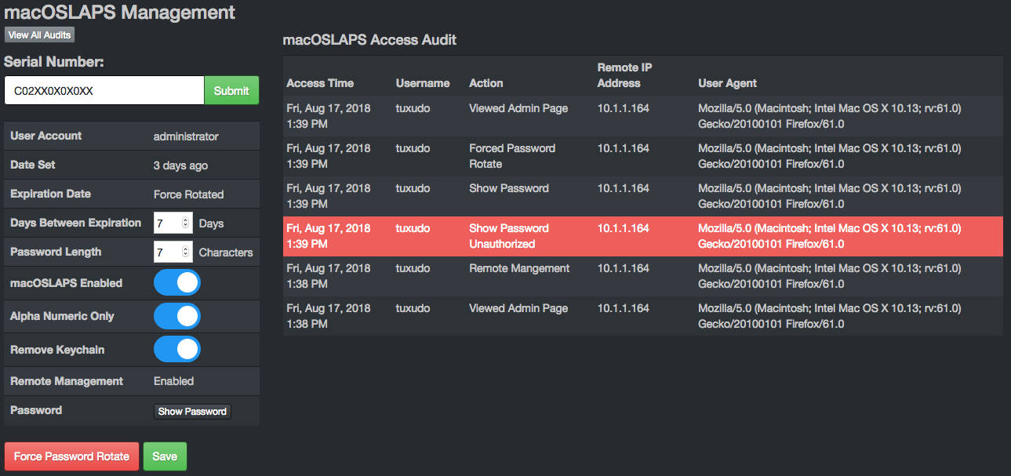Select the Remote Mangement audit row
Viewport: 1011px width, 476px height.
click(643, 276)
